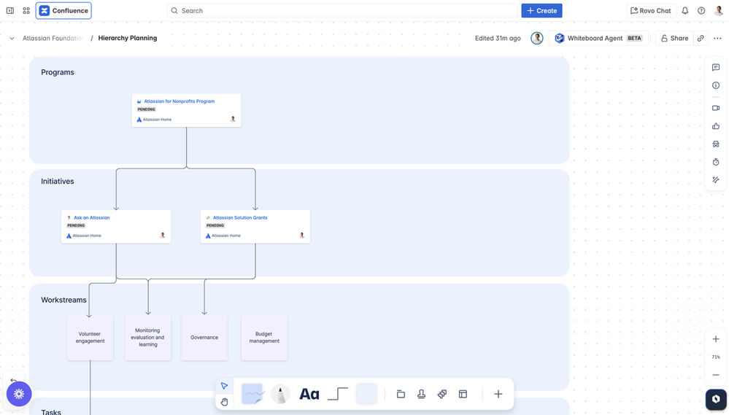Image resolution: width=729 pixels, height=415 pixels.
Task: Click PENDING status on Ask an Atlassian card
Action: click(x=76, y=225)
